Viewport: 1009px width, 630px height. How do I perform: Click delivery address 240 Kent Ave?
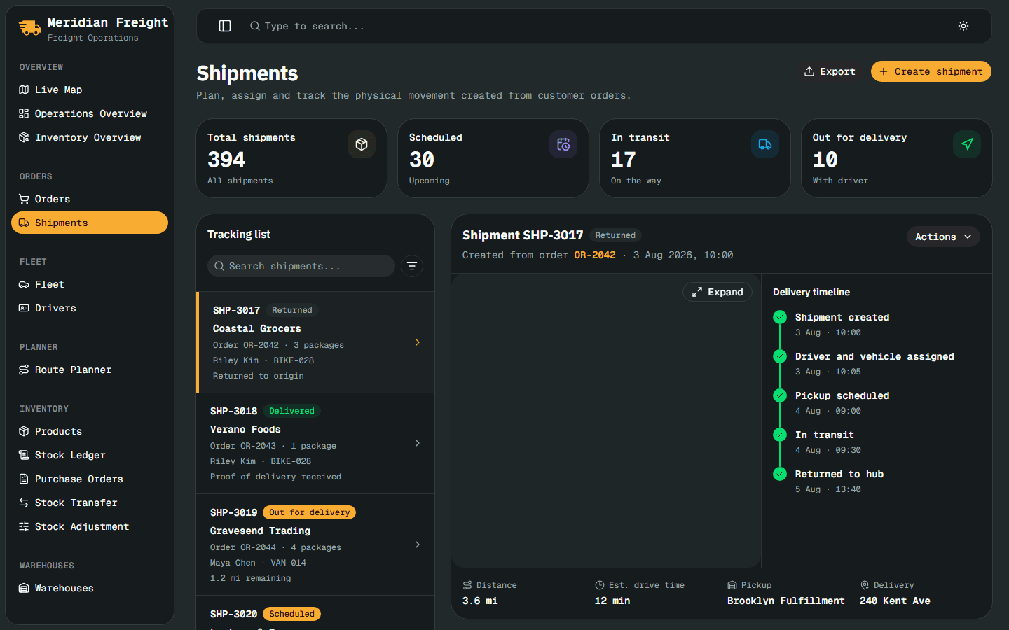tap(895, 601)
